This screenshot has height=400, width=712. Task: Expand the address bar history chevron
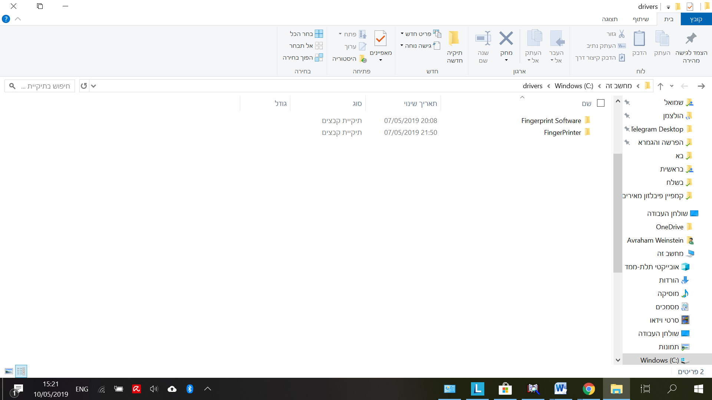93,86
